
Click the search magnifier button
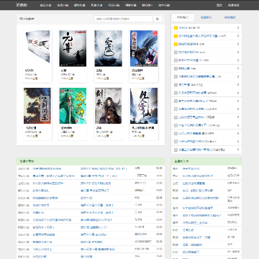158,19
